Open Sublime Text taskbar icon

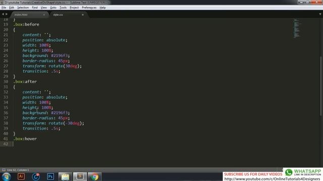pyautogui.click(x=80, y=176)
